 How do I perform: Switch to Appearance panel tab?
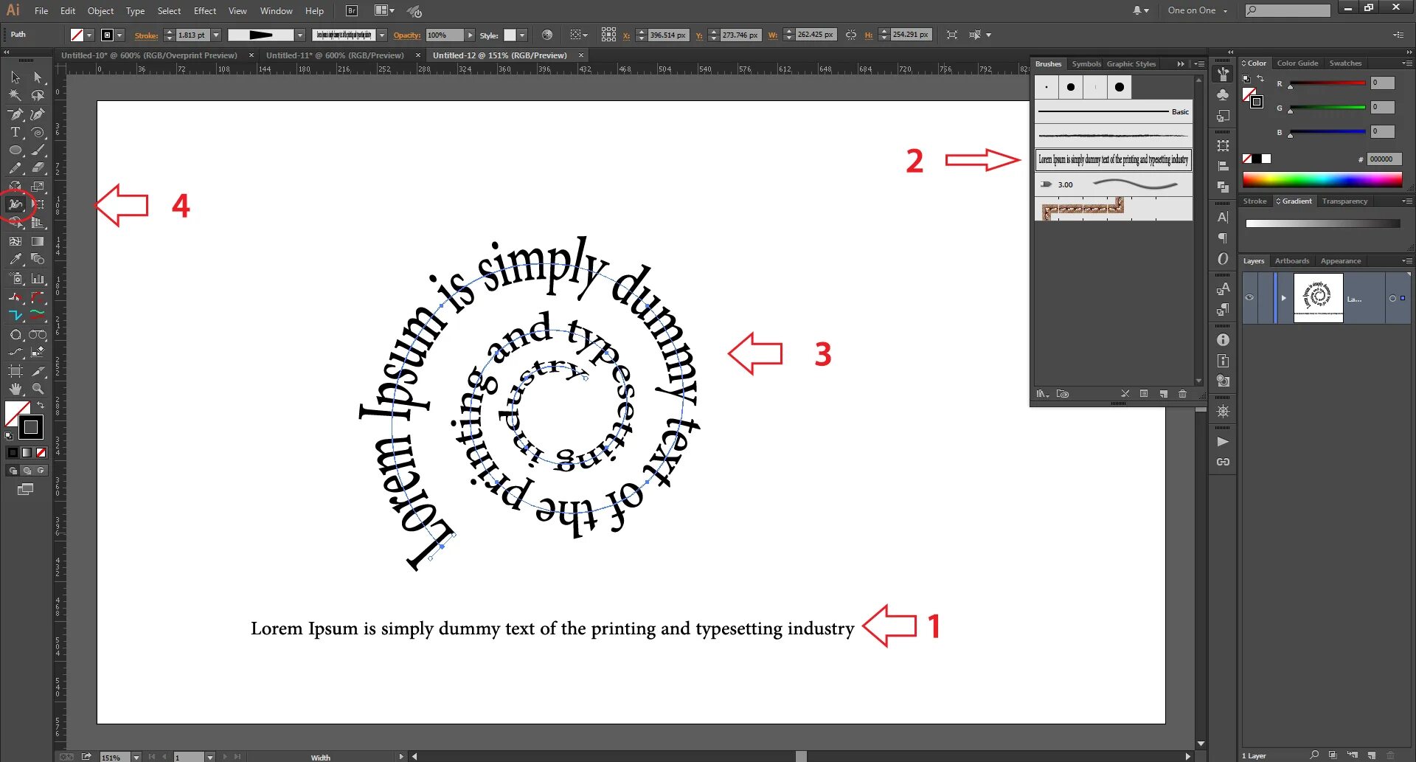tap(1341, 261)
